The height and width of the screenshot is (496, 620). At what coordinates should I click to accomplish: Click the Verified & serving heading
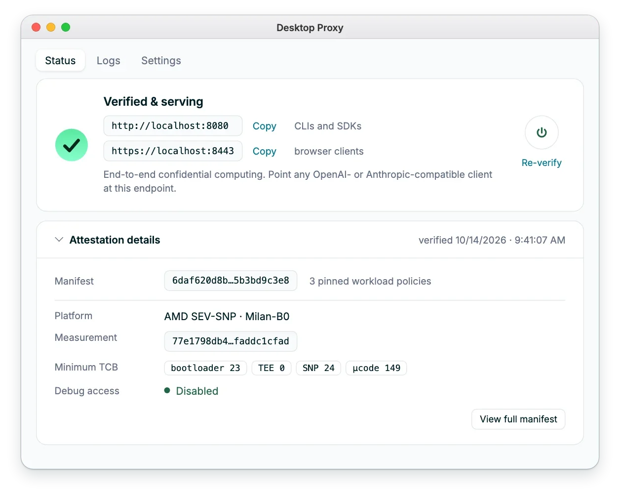coord(154,101)
